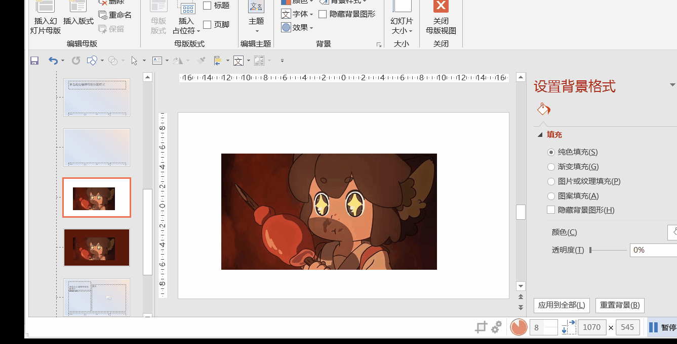Click the boxed 文 text icon
The image size is (677, 344).
(238, 61)
